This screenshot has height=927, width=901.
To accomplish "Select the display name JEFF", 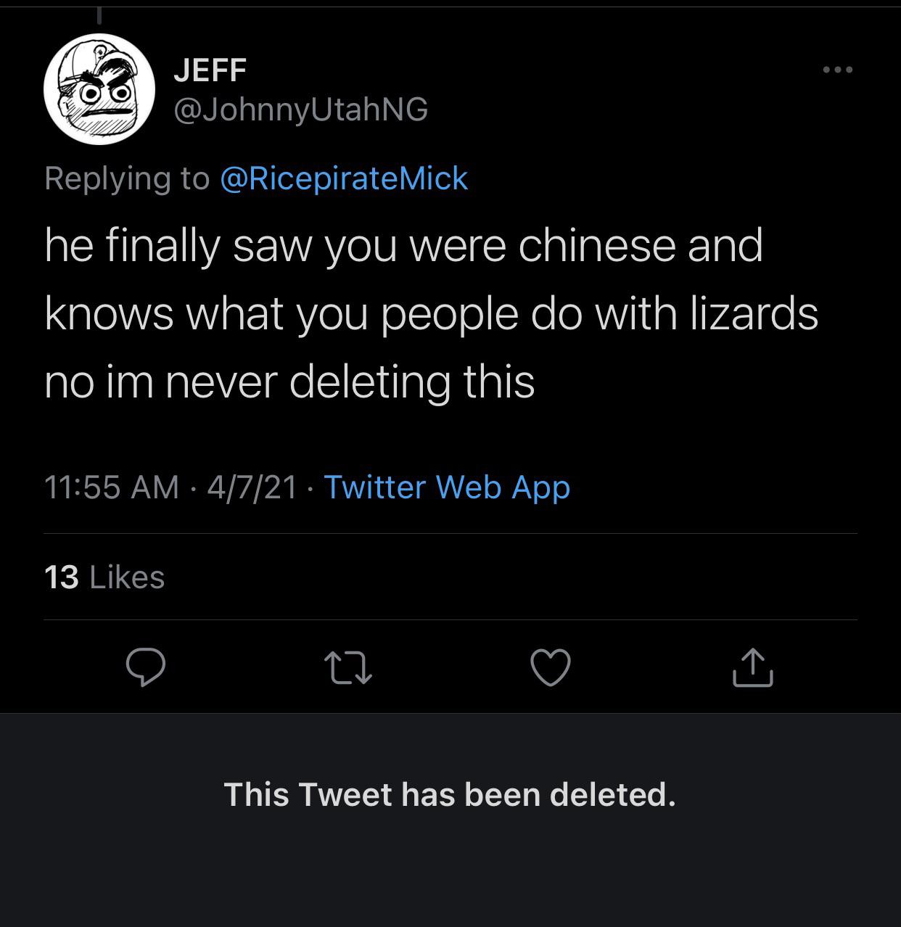I will (x=211, y=69).
